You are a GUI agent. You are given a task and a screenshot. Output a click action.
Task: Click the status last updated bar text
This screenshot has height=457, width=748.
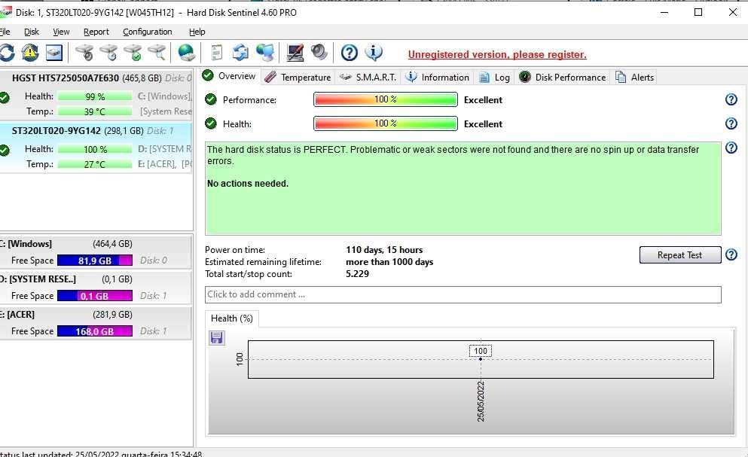tap(101, 454)
